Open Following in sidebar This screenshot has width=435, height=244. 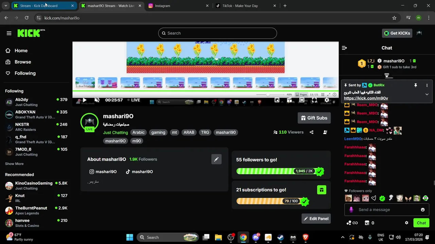pos(20,73)
